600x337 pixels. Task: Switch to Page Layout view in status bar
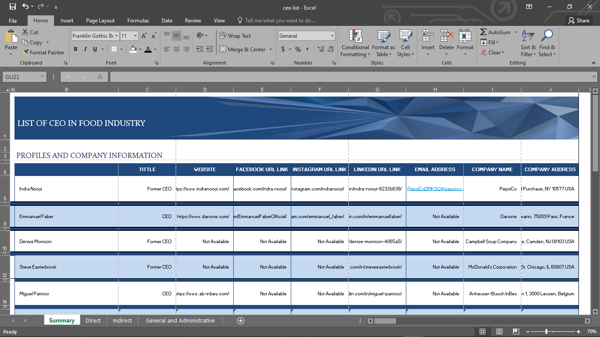pos(499,331)
